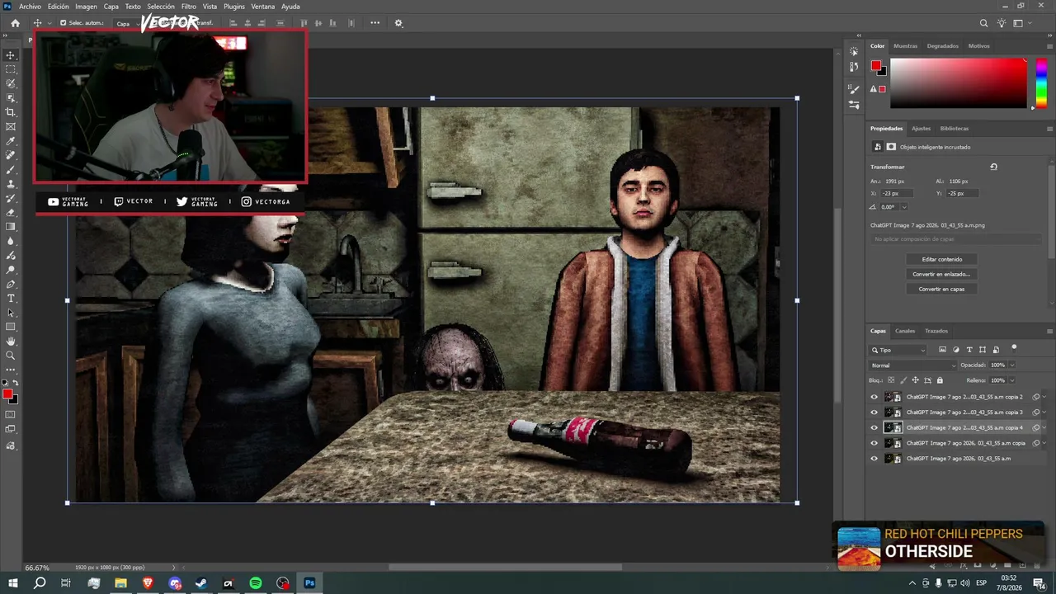This screenshot has width=1056, height=594.
Task: Toggle lock position for the layer
Action: [x=915, y=380]
